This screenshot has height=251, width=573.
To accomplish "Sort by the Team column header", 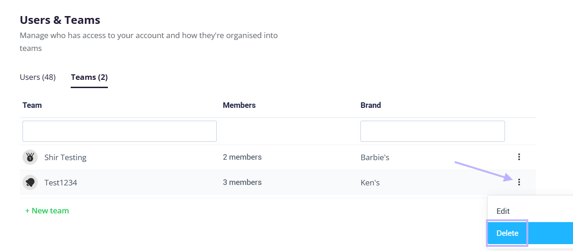I will click(32, 105).
